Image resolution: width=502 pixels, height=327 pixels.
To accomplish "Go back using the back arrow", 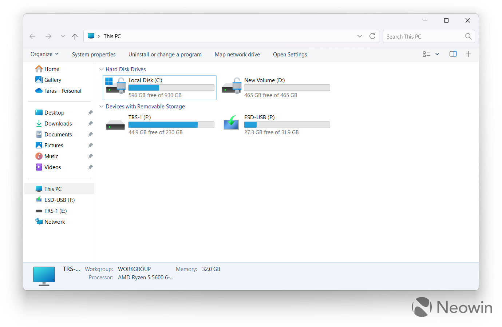I will [x=32, y=36].
